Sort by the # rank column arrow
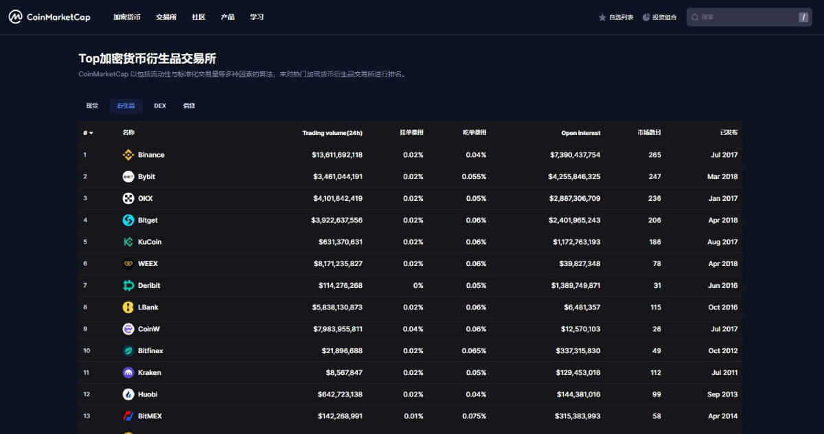 click(91, 133)
